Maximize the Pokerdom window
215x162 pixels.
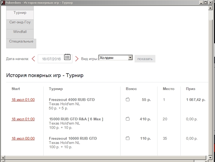point(205,2)
